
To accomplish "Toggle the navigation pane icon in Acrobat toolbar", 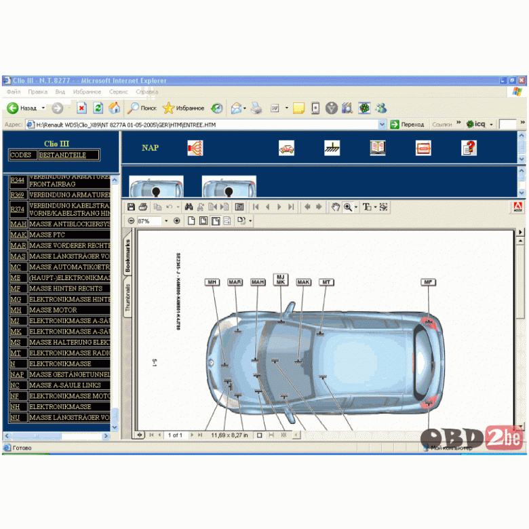I will (x=239, y=207).
